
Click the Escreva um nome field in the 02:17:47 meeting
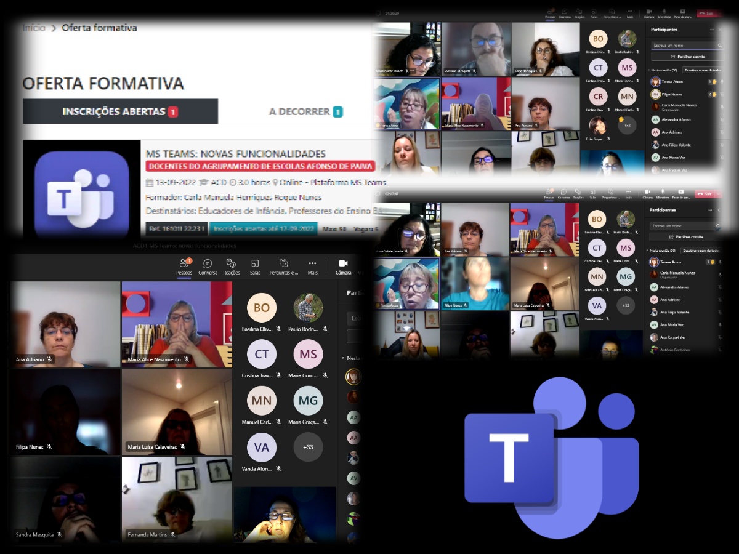tap(686, 226)
